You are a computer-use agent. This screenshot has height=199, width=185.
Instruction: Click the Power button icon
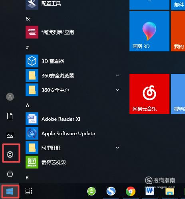(10, 174)
